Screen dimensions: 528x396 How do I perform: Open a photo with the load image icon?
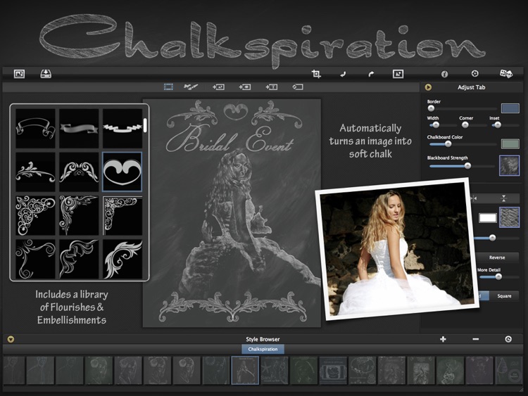pyautogui.click(x=19, y=74)
